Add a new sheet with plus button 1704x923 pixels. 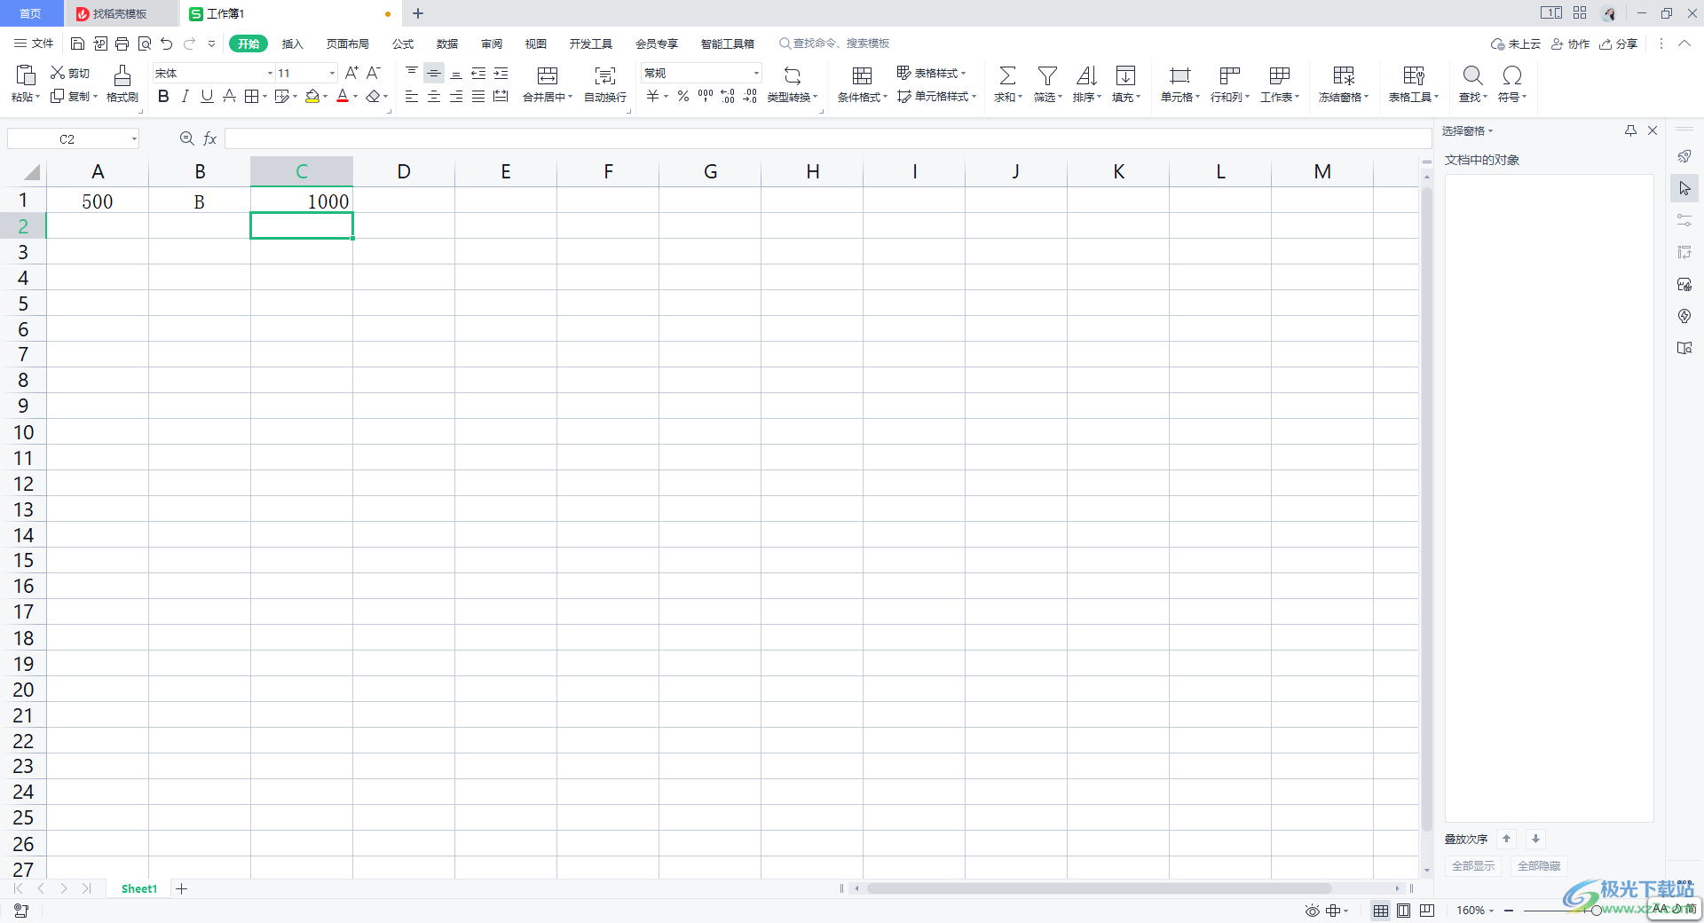(181, 889)
